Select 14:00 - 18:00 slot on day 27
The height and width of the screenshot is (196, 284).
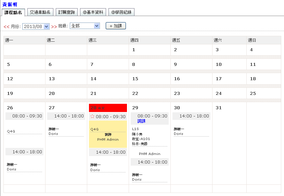[x=66, y=116]
